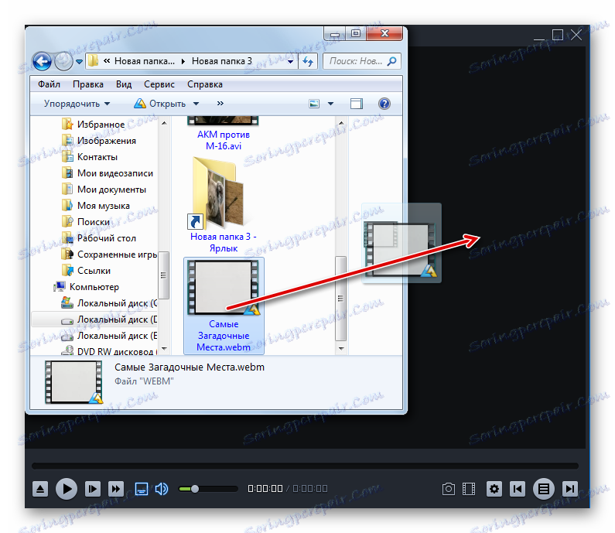Click the eject/open file button in player

tap(40, 489)
